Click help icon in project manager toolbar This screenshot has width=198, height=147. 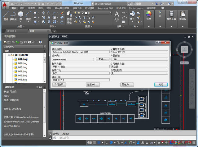click(40, 42)
